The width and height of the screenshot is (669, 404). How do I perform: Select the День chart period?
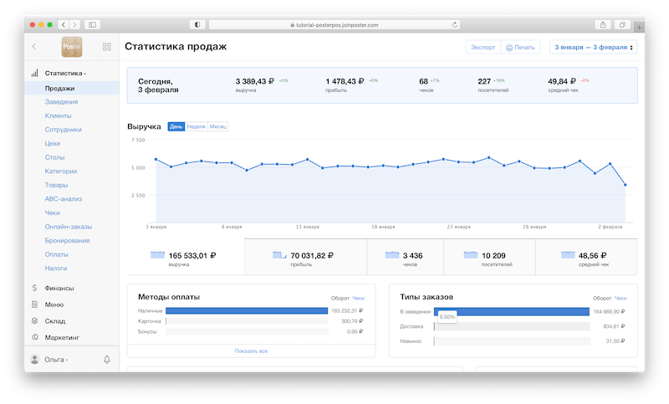[176, 126]
